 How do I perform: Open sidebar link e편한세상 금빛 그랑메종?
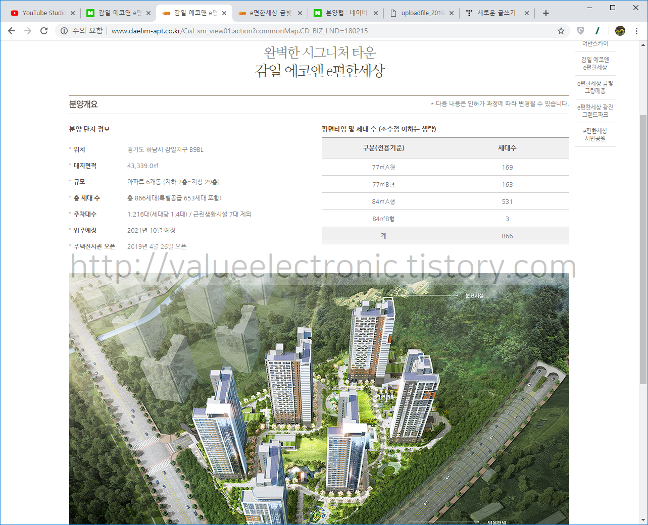coord(595,87)
